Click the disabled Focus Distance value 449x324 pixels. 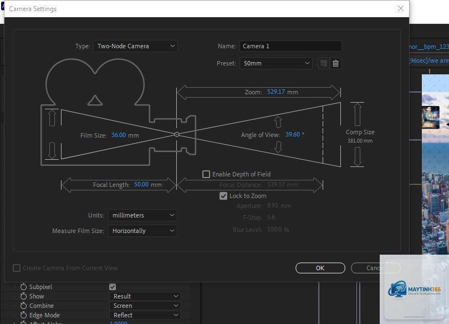282,185
